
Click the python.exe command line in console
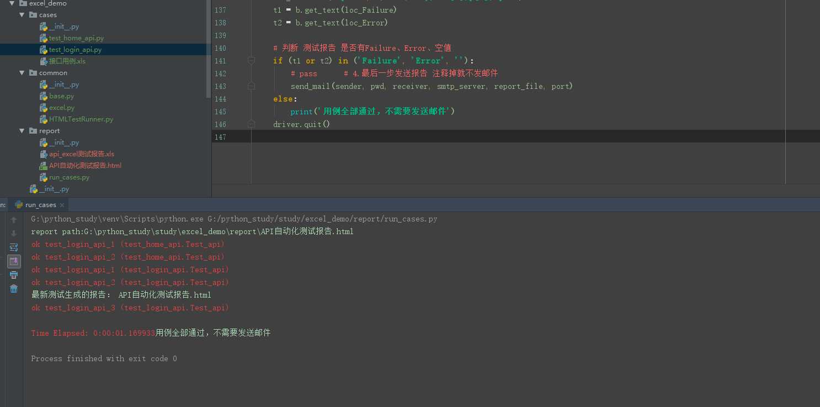point(234,219)
